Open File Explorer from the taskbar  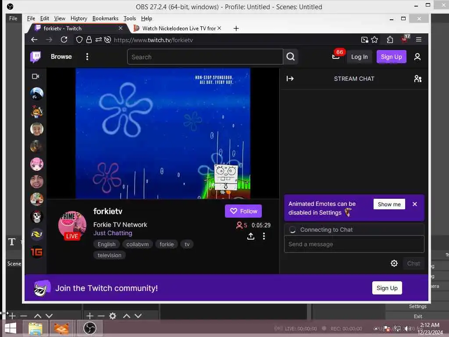click(x=36, y=328)
